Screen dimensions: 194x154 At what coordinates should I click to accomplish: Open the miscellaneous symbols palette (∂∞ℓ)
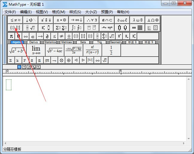pyautogui.click(x=122, y=20)
